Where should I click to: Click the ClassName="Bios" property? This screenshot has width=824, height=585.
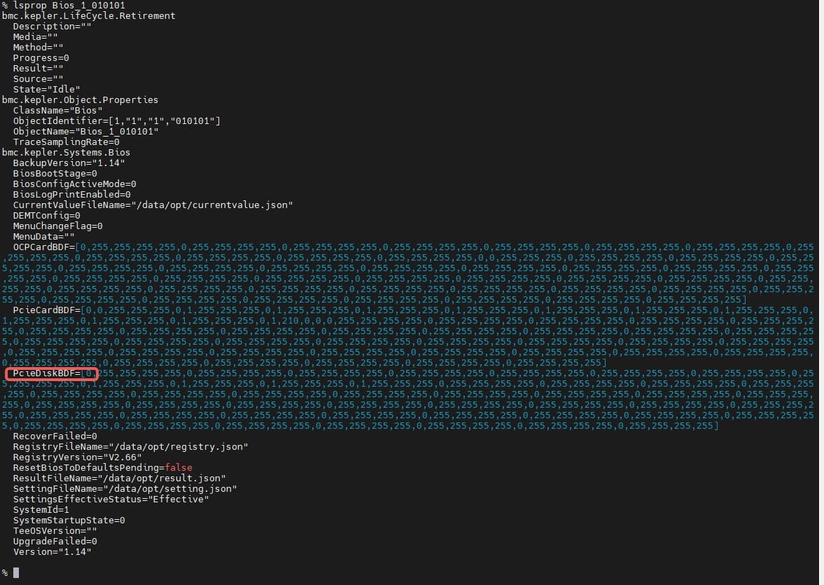(x=58, y=110)
